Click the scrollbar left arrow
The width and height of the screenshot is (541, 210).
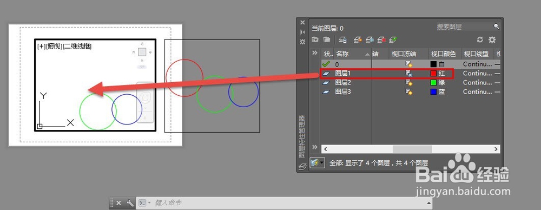(325, 149)
